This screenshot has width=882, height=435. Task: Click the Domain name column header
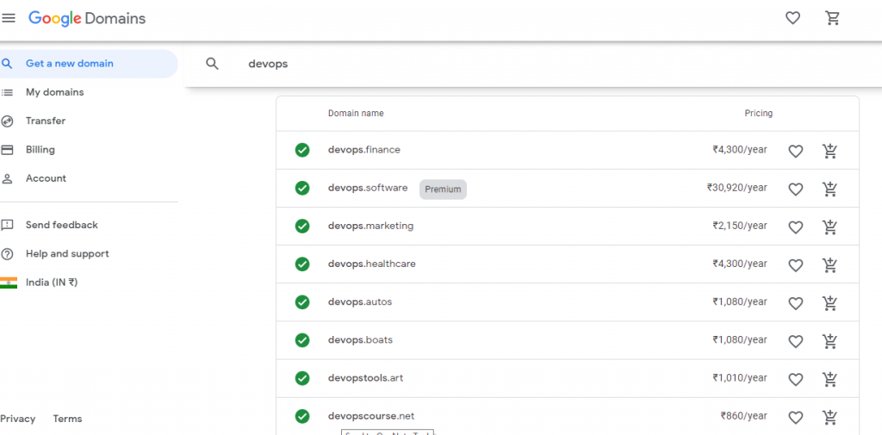click(x=356, y=113)
